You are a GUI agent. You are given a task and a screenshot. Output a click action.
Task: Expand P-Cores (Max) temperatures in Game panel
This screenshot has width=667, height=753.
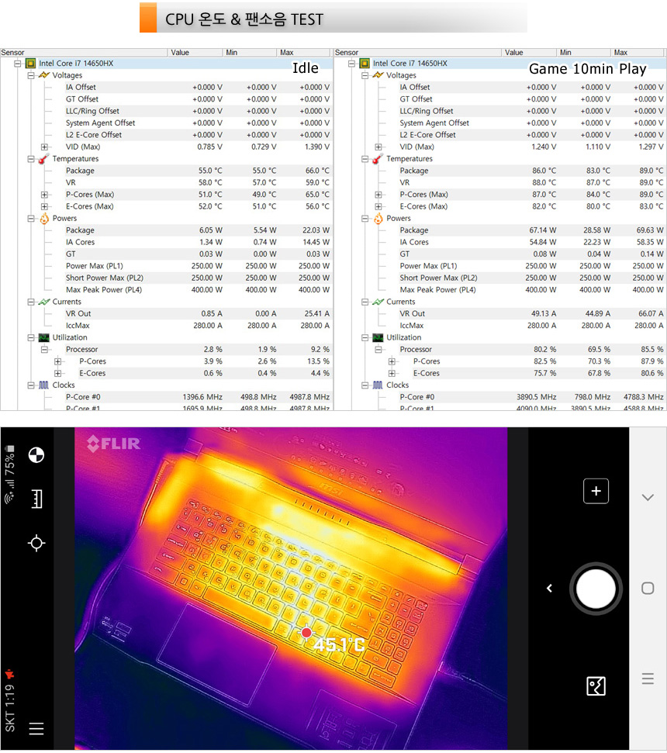tap(378, 195)
